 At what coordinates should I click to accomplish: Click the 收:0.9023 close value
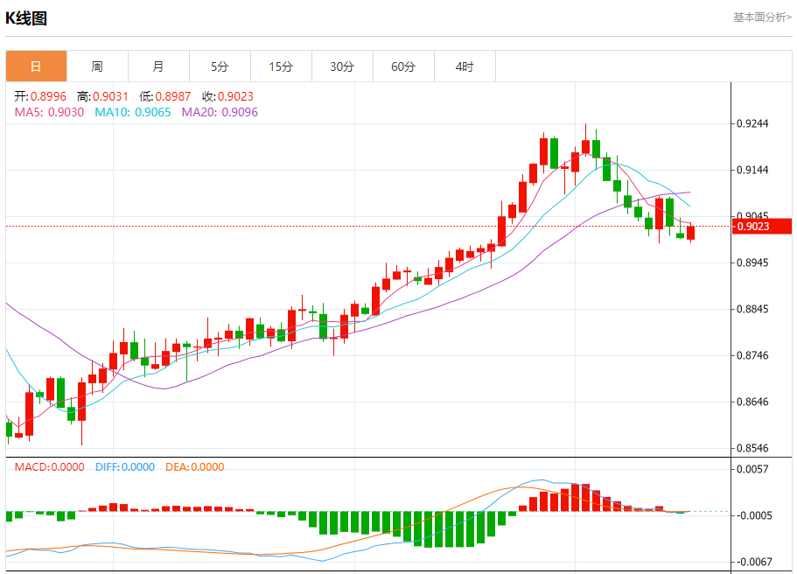click(x=227, y=96)
